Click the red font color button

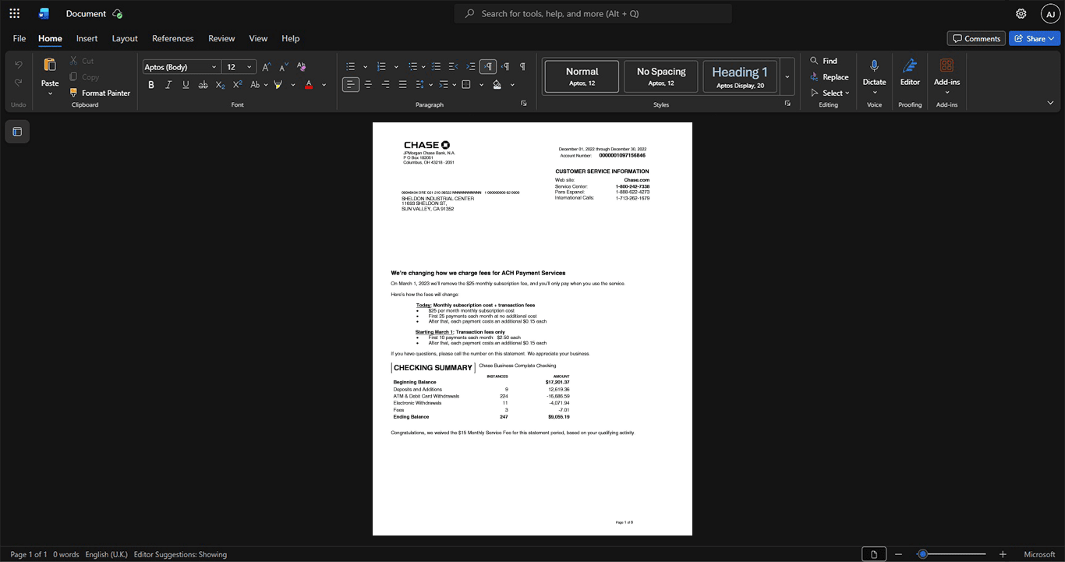point(309,84)
